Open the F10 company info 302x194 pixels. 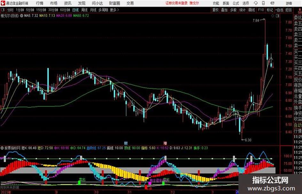coord(261,10)
